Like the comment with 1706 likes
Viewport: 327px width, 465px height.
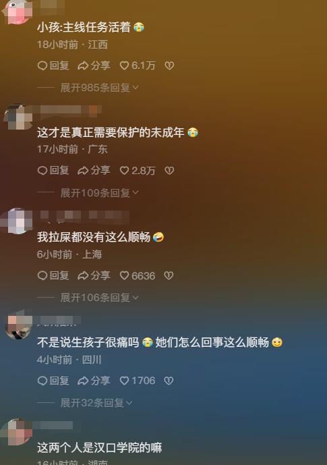click(x=138, y=381)
